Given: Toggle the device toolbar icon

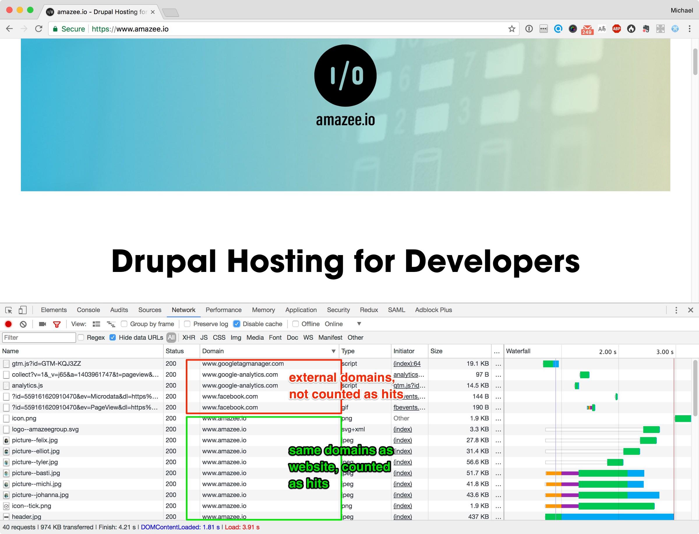Looking at the screenshot, I should [22, 310].
